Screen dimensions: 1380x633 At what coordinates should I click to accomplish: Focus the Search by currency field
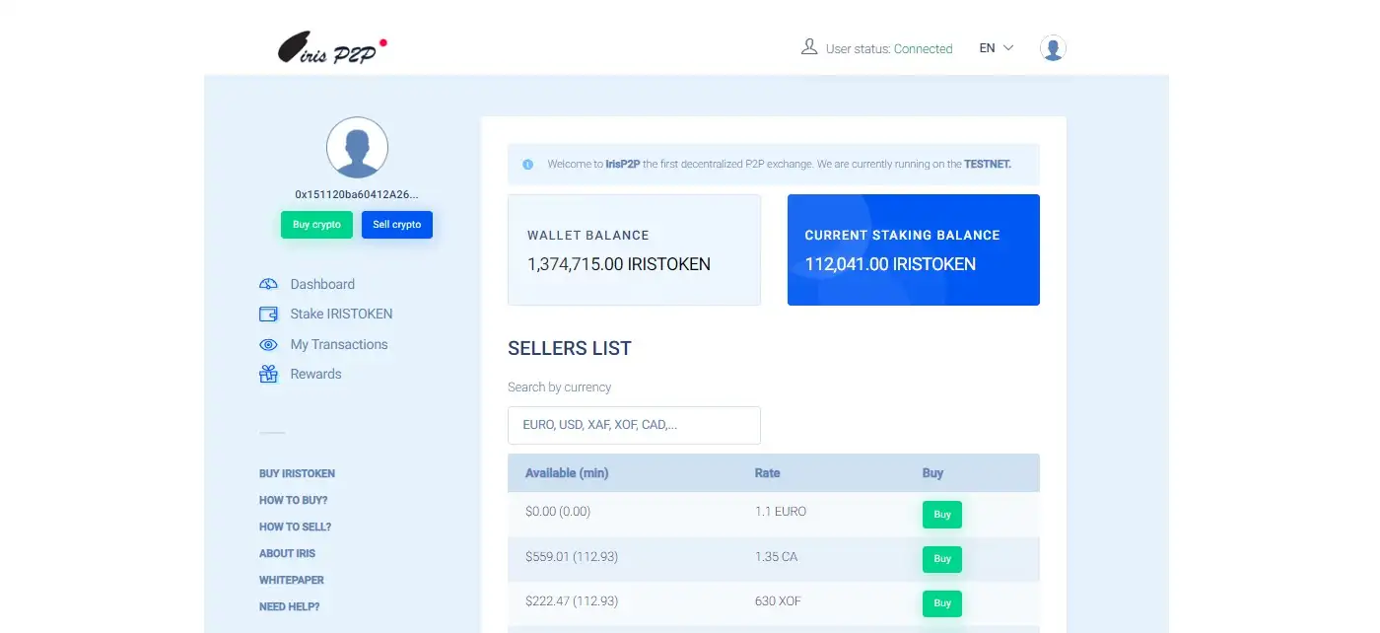(634, 425)
